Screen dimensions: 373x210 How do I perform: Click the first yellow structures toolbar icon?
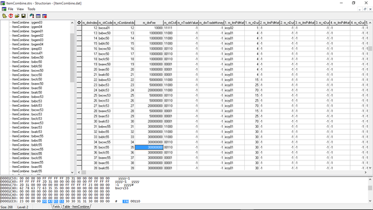click(x=5, y=16)
